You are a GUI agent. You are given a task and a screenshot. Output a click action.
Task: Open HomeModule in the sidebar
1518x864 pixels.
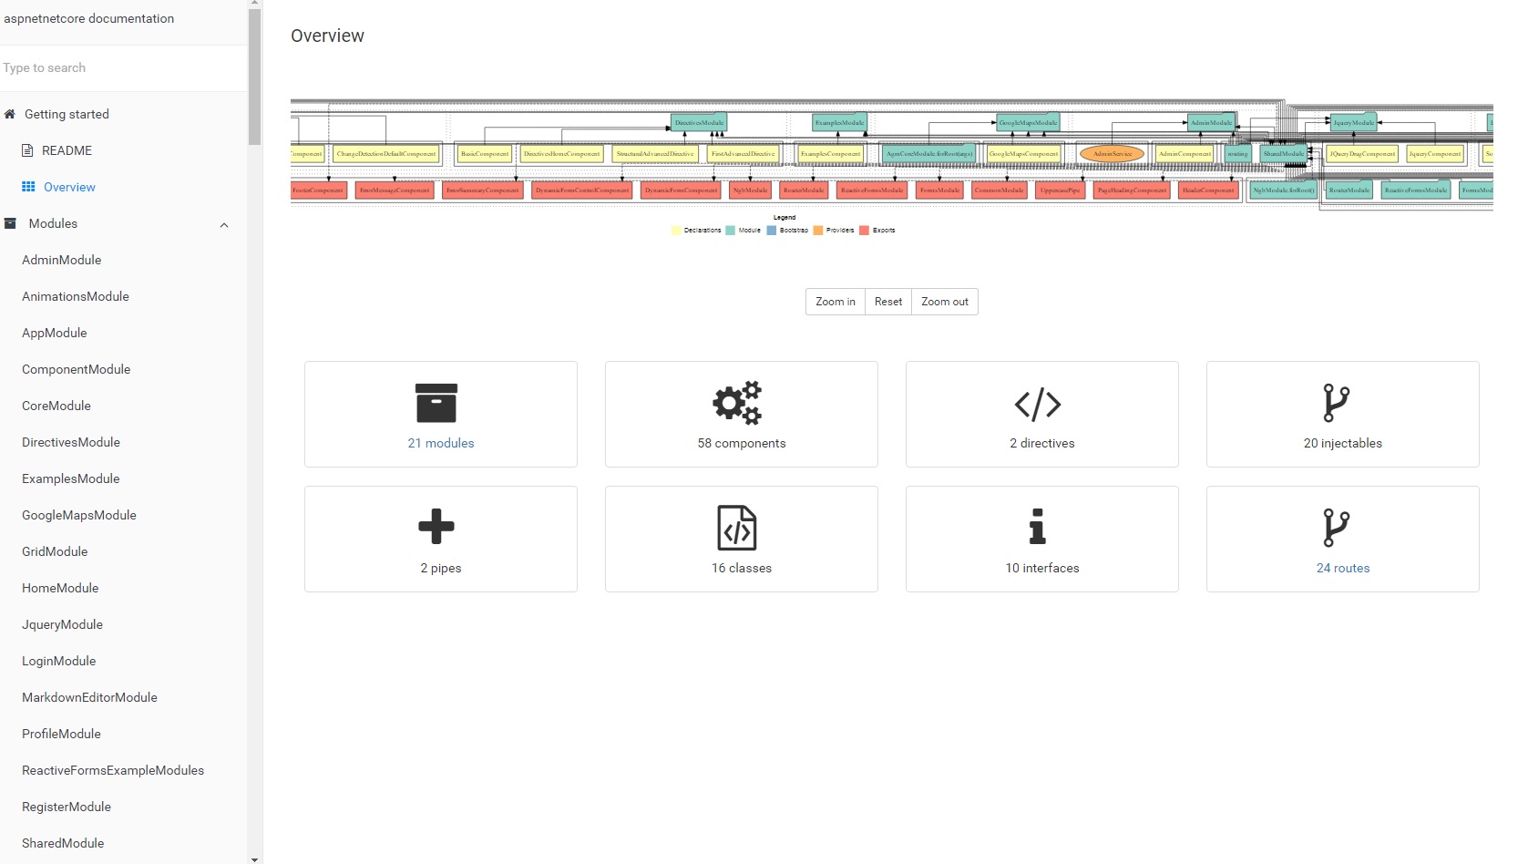pos(60,588)
